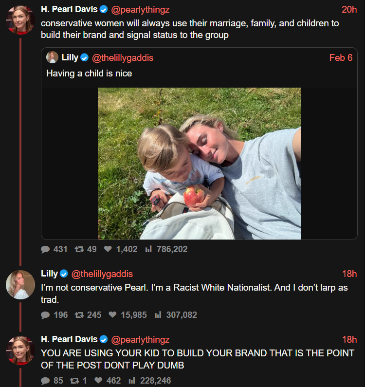View stats for 307,082 views tweet
365x387 pixels.
[158, 315]
